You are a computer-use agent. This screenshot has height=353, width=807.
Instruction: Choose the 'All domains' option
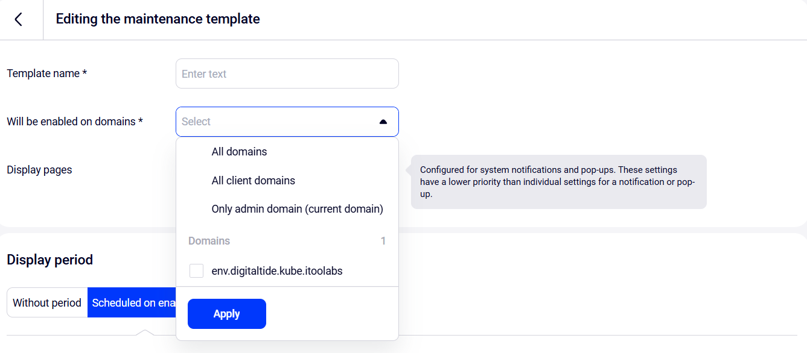click(239, 152)
